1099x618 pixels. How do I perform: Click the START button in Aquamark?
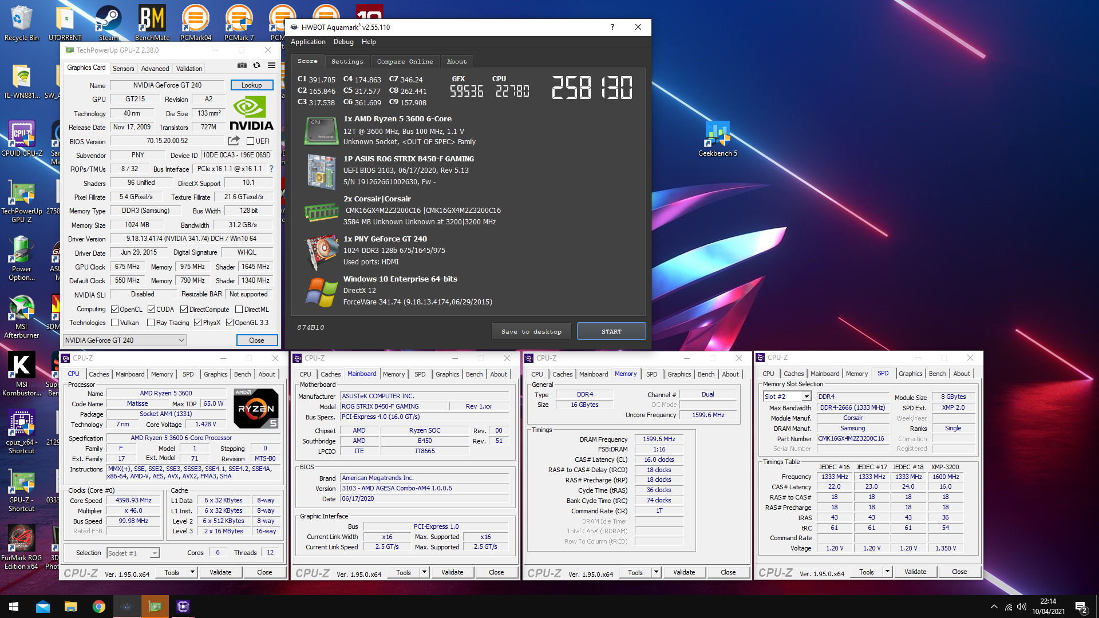coord(611,331)
